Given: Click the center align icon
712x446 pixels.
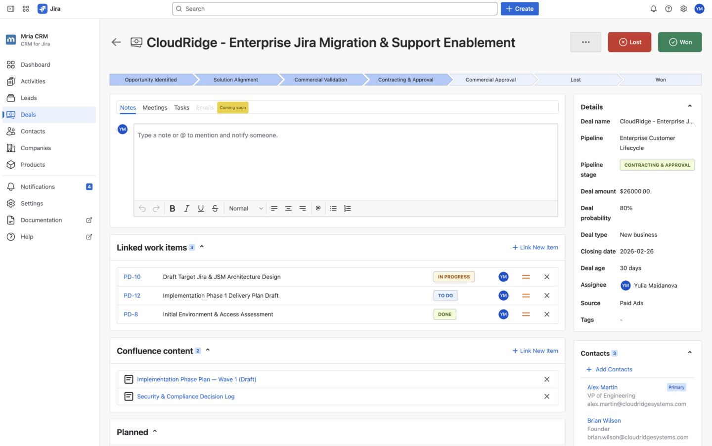Looking at the screenshot, I should pyautogui.click(x=288, y=208).
